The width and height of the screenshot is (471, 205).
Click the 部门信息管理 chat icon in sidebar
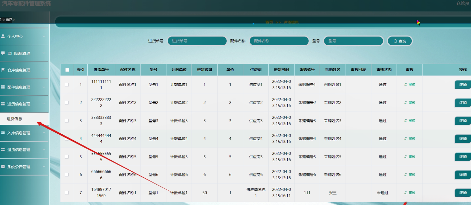(x=3, y=53)
